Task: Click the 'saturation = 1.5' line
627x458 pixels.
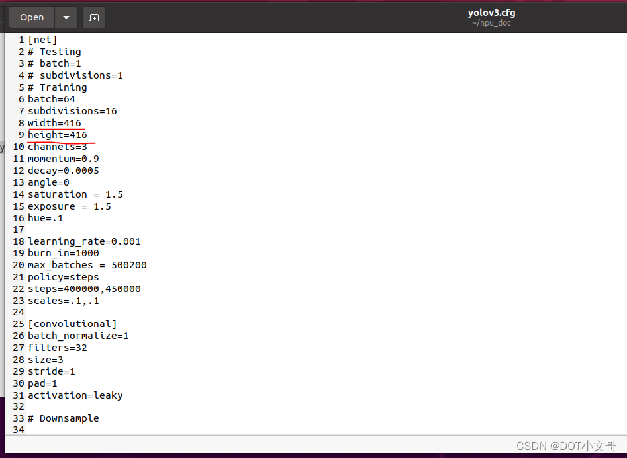Action: pos(75,194)
